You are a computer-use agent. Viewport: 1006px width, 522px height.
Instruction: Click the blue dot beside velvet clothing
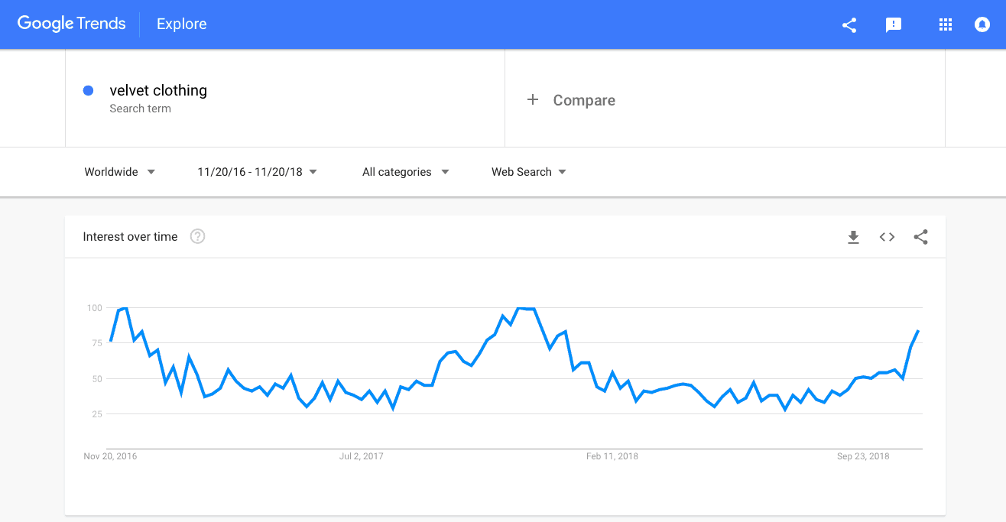click(88, 90)
